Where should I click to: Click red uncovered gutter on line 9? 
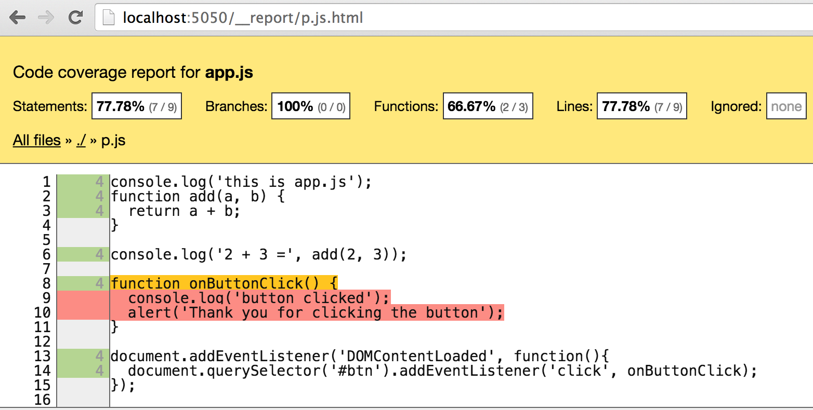83,297
